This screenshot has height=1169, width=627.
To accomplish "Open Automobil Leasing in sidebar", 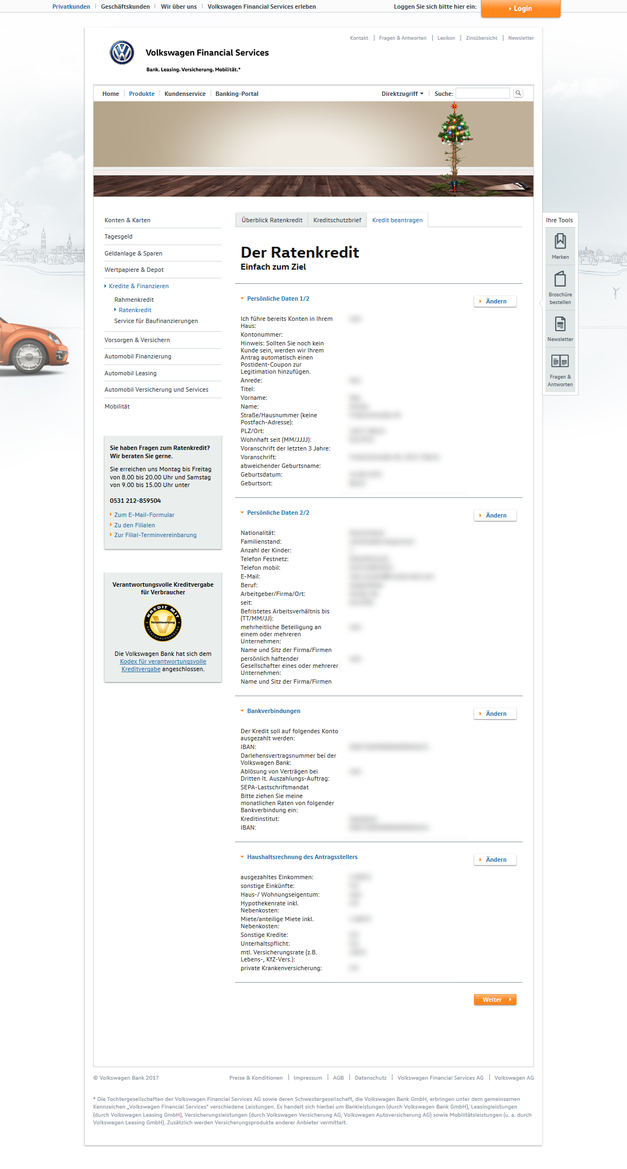I will click(x=131, y=373).
